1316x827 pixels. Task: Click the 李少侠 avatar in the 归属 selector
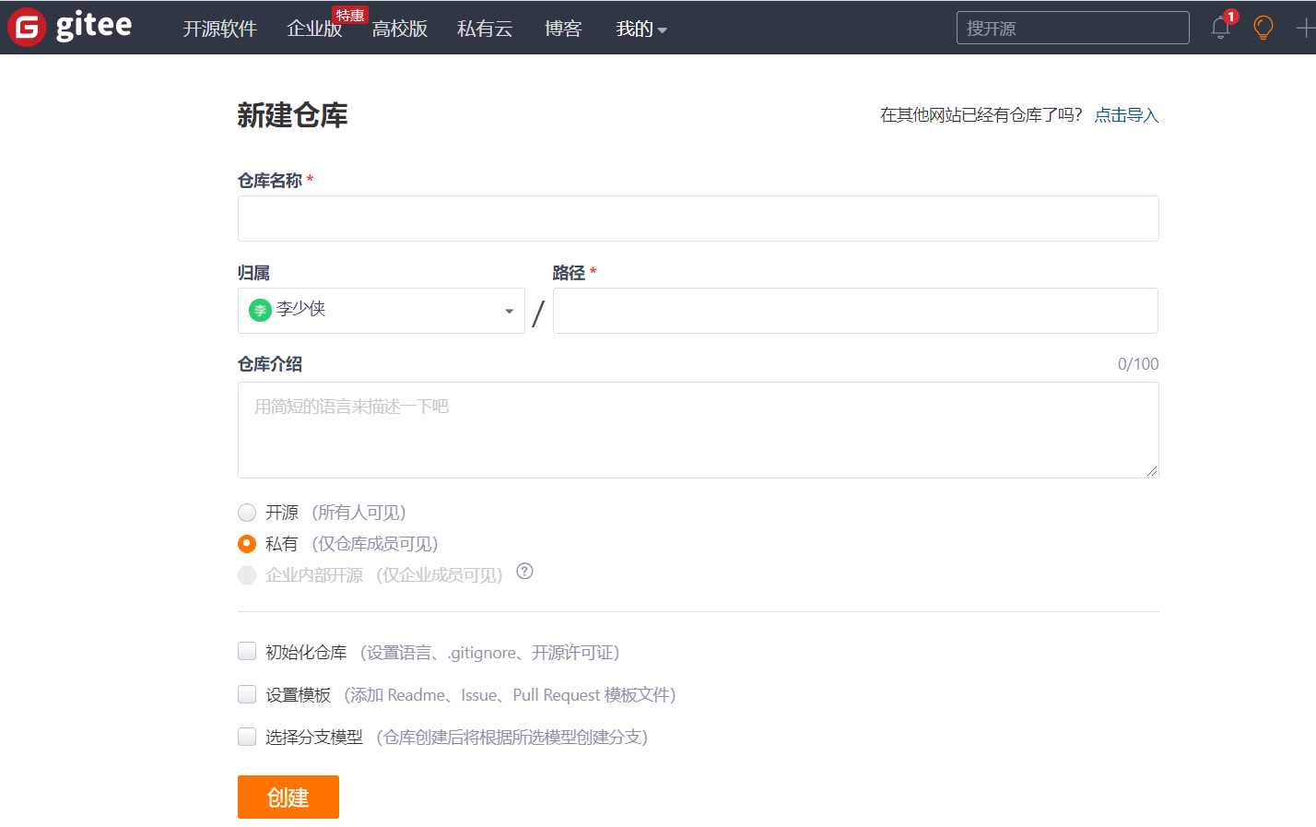[259, 310]
